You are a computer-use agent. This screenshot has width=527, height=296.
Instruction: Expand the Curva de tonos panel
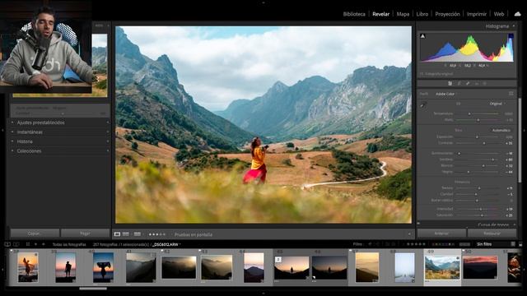point(515,224)
